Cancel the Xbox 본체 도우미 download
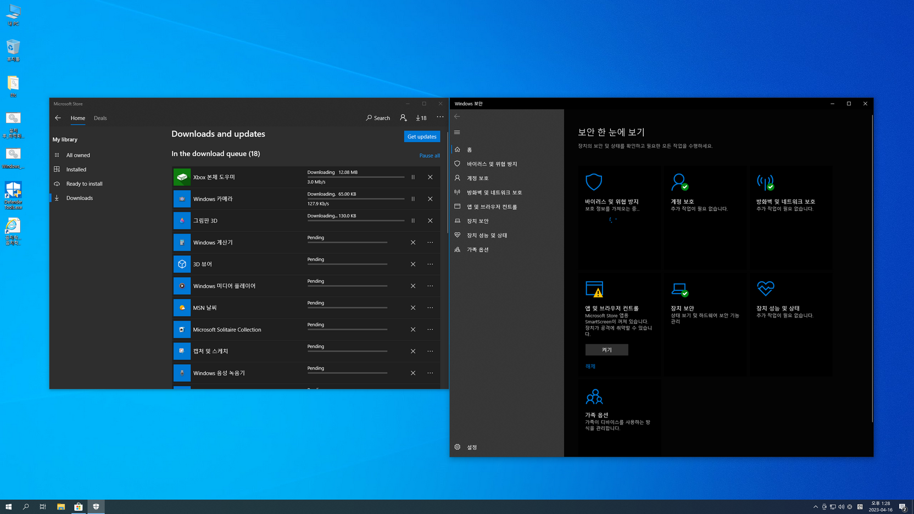Image resolution: width=914 pixels, height=514 pixels. coord(430,177)
